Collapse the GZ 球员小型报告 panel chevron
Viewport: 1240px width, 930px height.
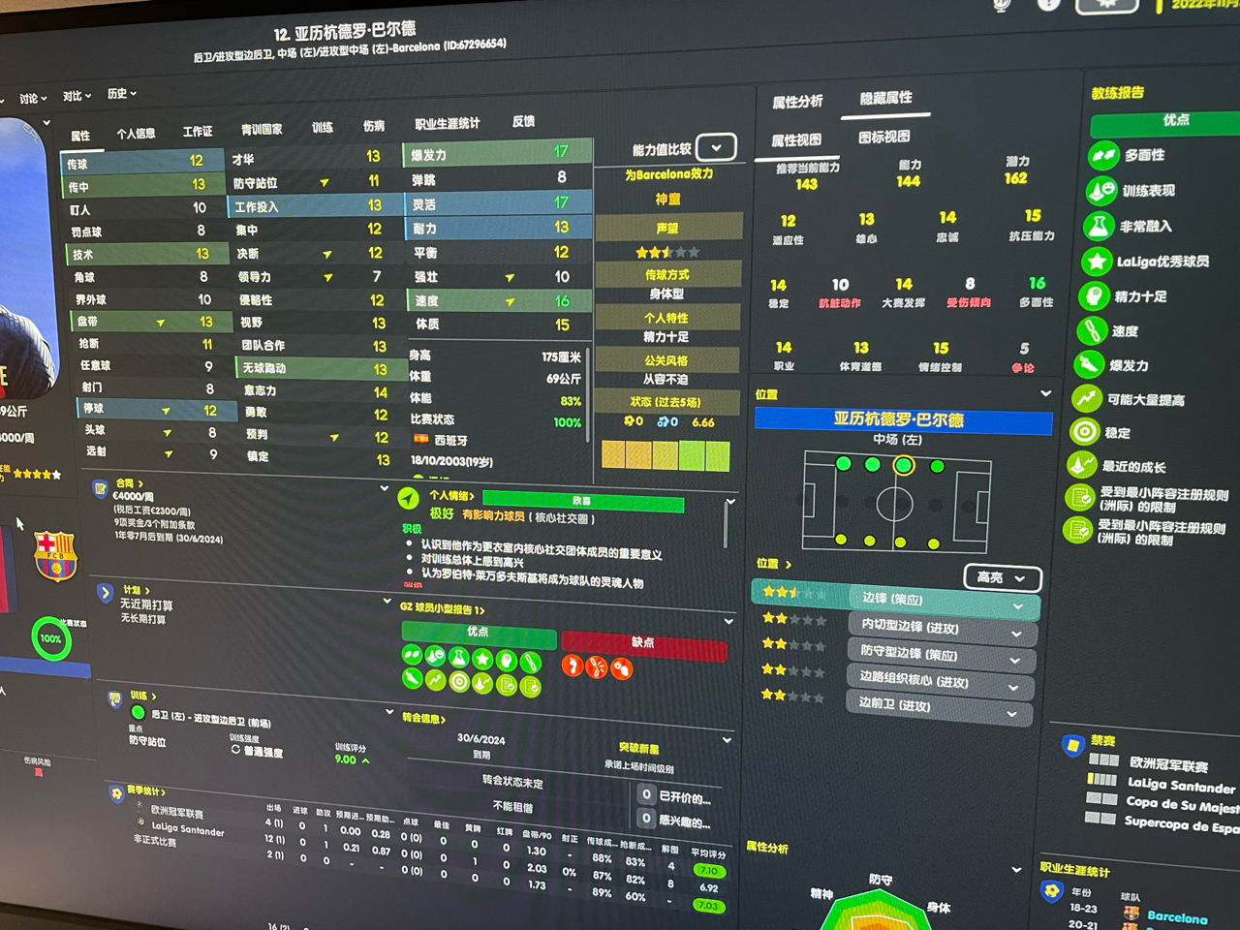coord(728,621)
